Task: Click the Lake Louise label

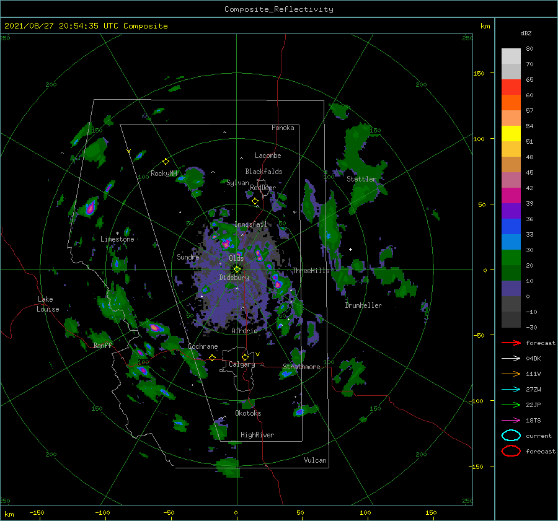Action: tap(48, 304)
